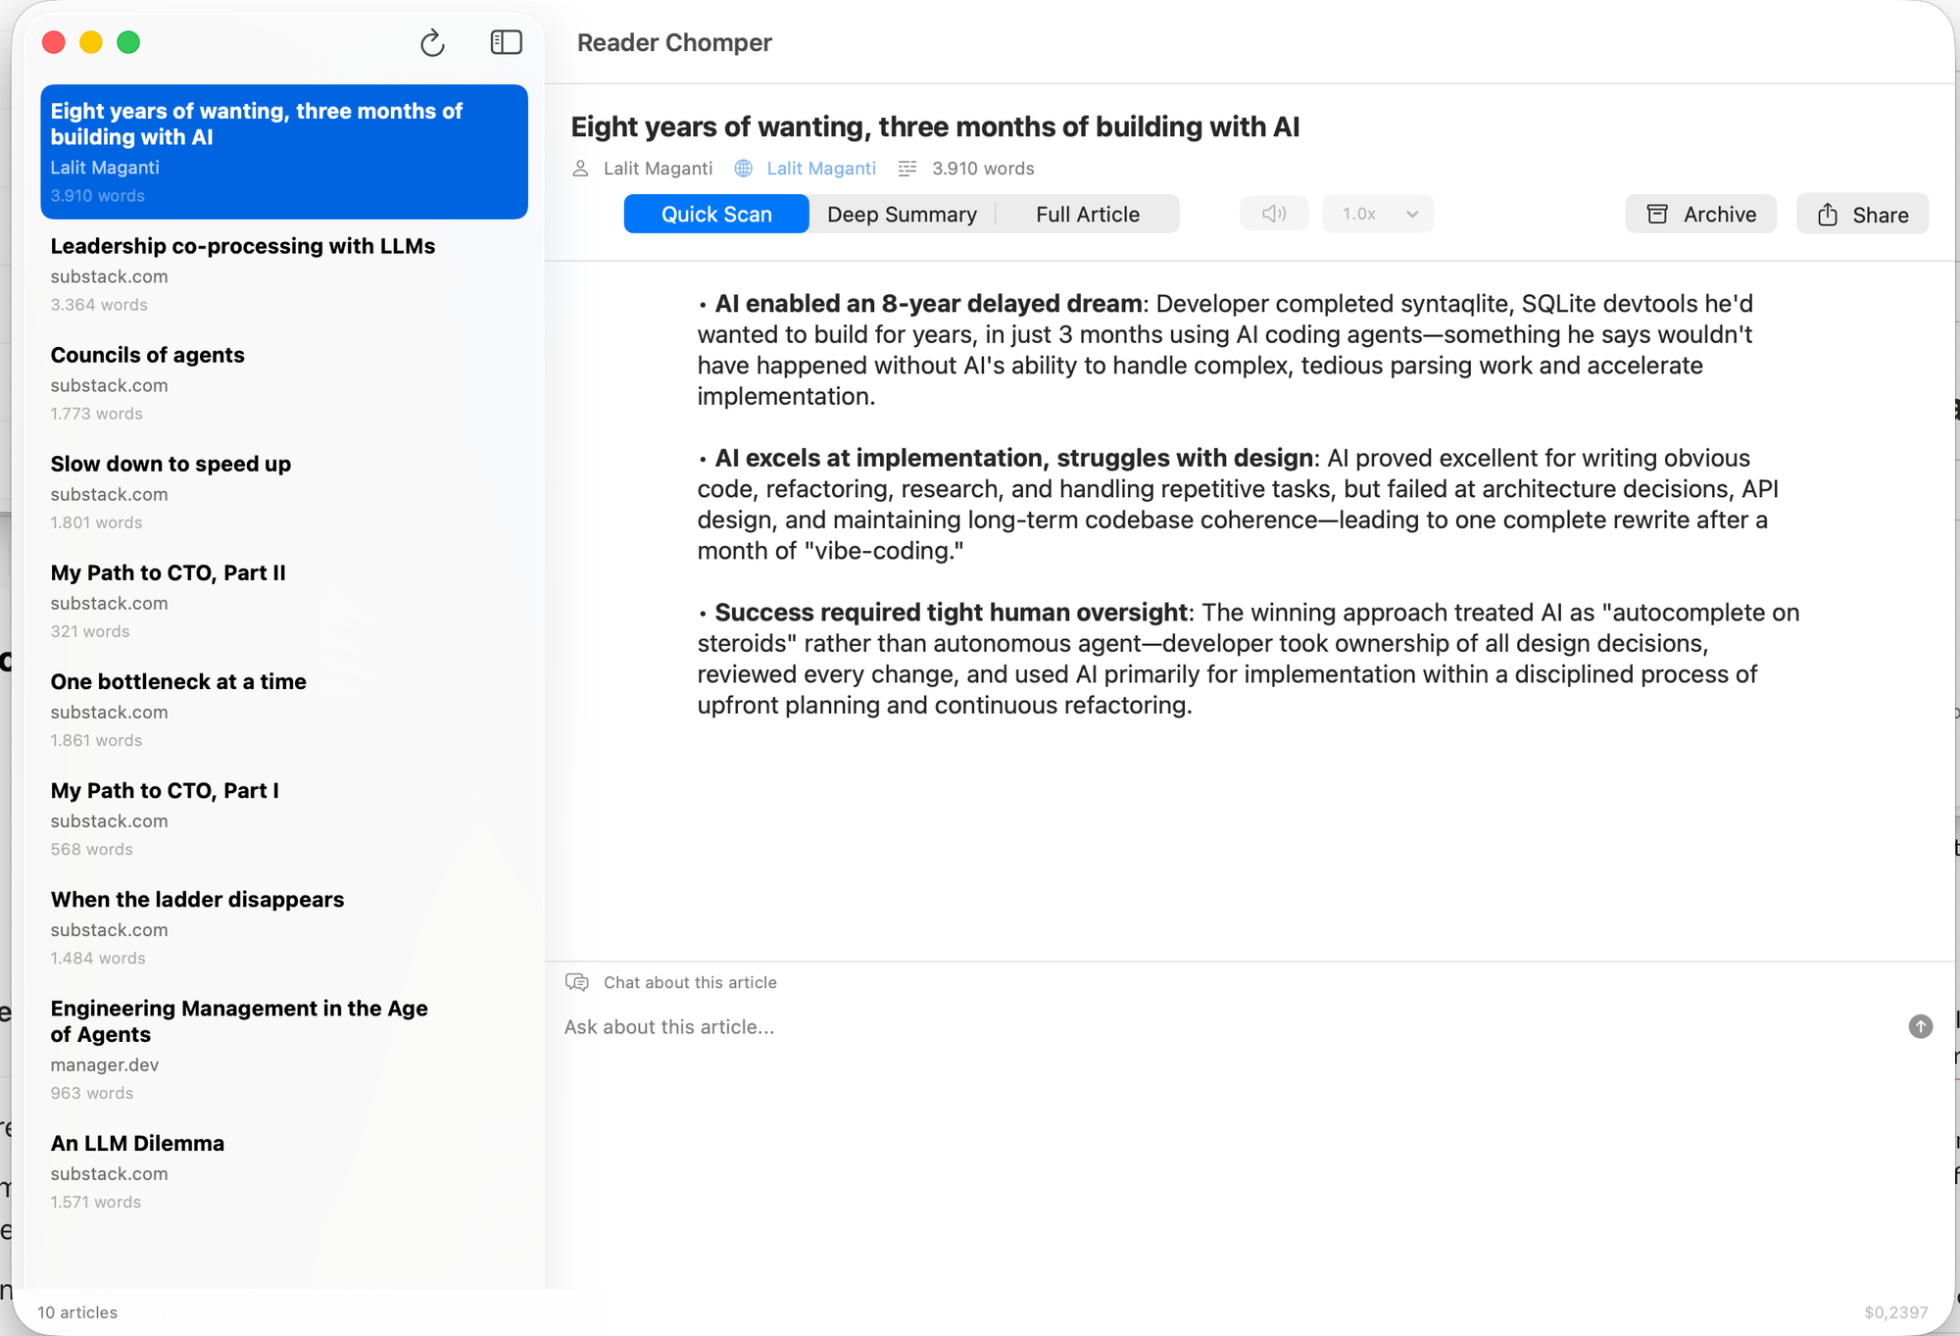Open Engineering Management in the Age of Agents
This screenshot has width=1960, height=1336.
[284, 1049]
